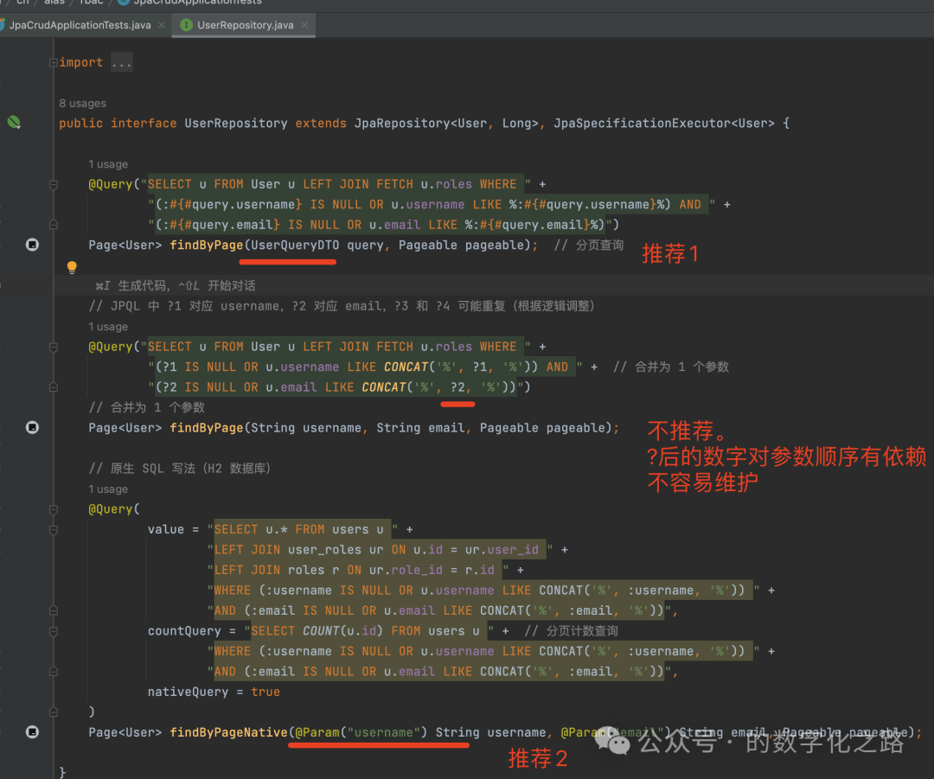Close the JpaCrudApplicationTests.java tab
Viewport: 934px width, 779px height.
[162, 25]
